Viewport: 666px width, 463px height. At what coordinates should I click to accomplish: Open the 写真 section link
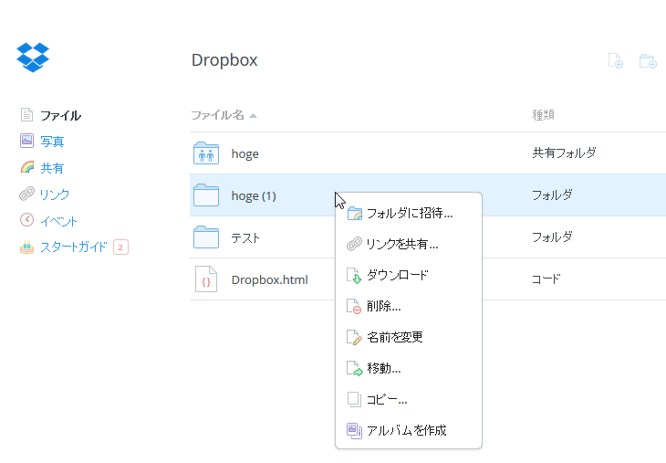pyautogui.click(x=52, y=142)
